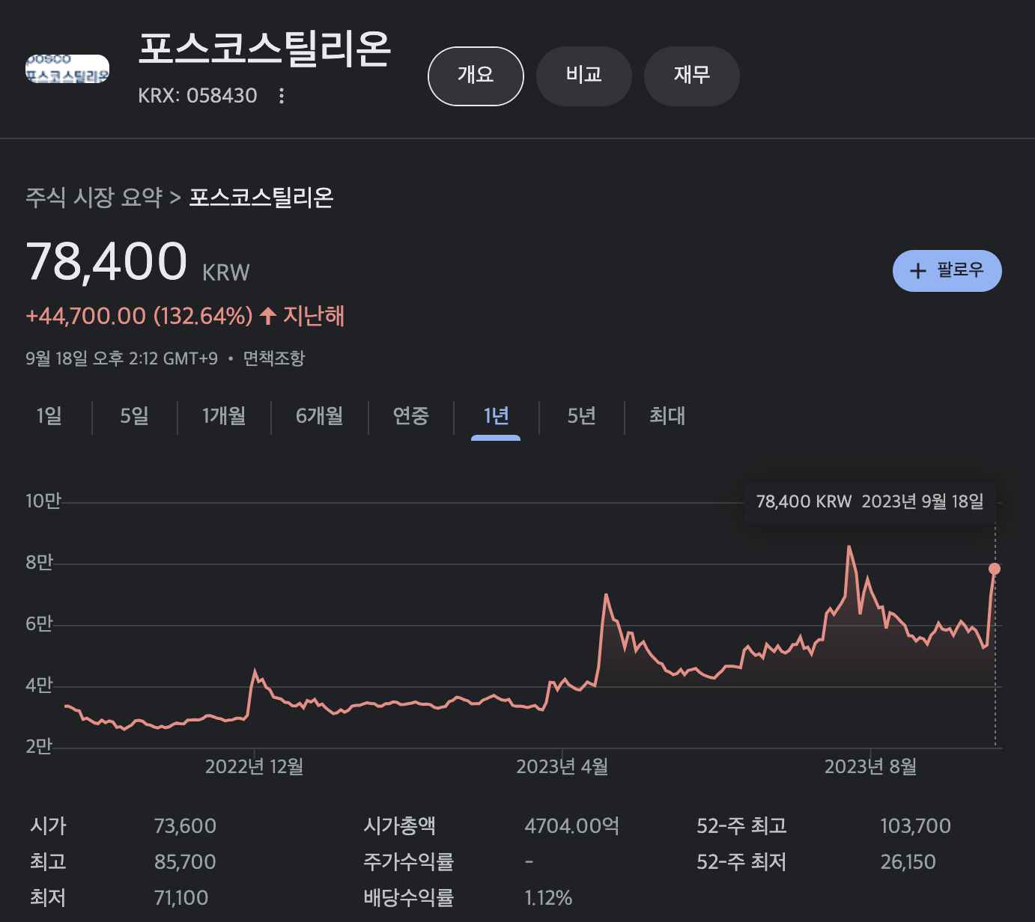Click the 2023년 8월 x-axis label
Viewport: 1035px width, 922px height.
tap(871, 766)
